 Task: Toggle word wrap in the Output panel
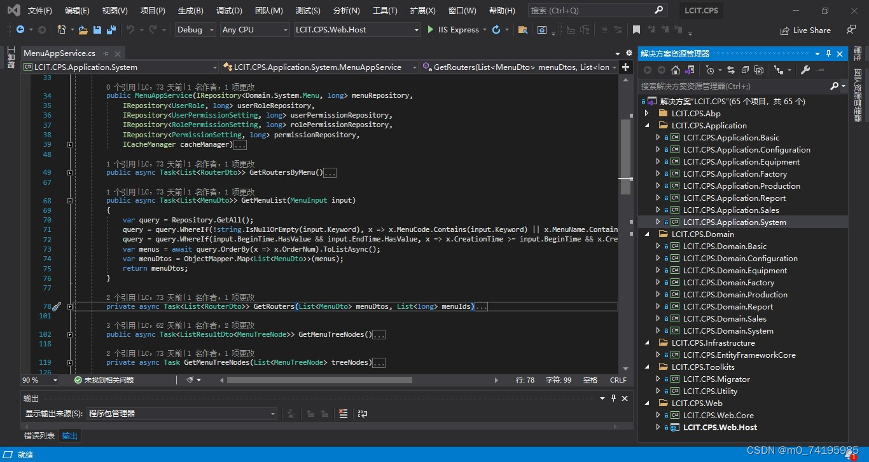click(362, 414)
